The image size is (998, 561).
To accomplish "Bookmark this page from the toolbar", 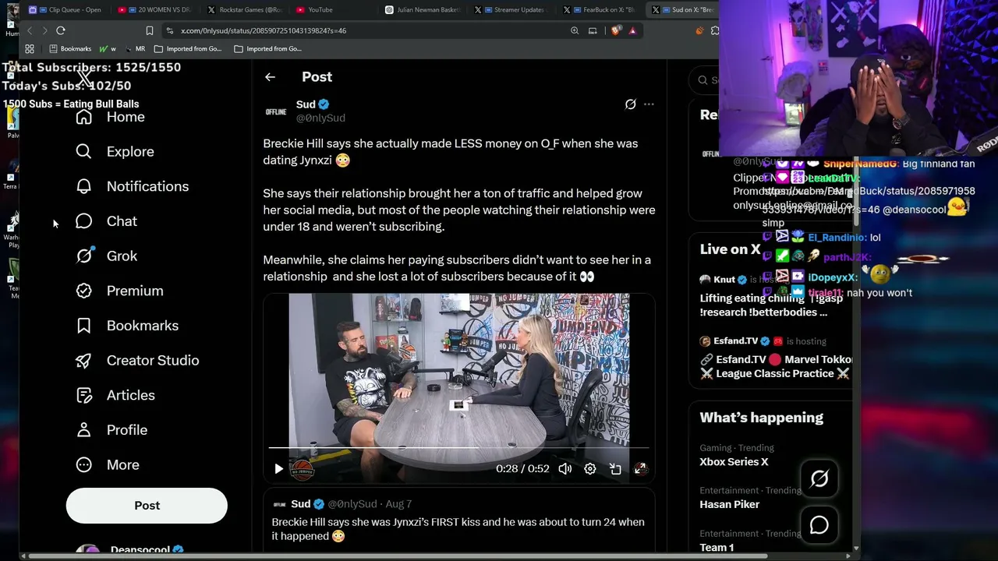I will [x=149, y=30].
